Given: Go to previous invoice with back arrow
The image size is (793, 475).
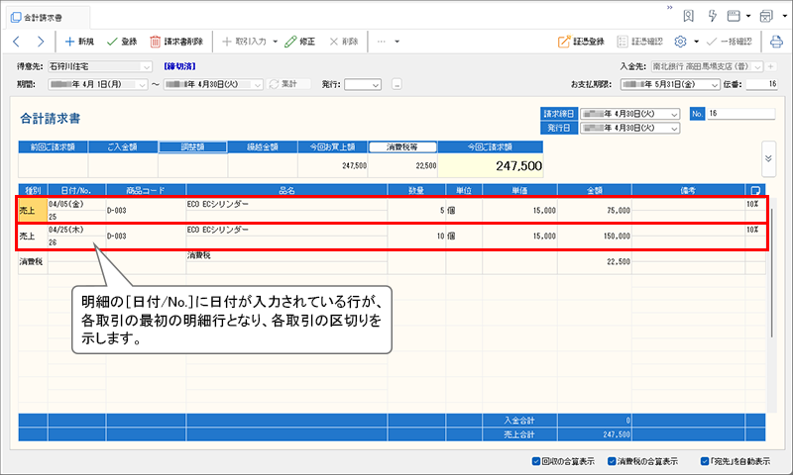Looking at the screenshot, I should click(16, 42).
